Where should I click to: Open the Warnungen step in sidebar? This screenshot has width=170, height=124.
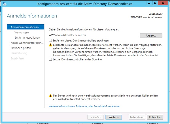coord(22,32)
